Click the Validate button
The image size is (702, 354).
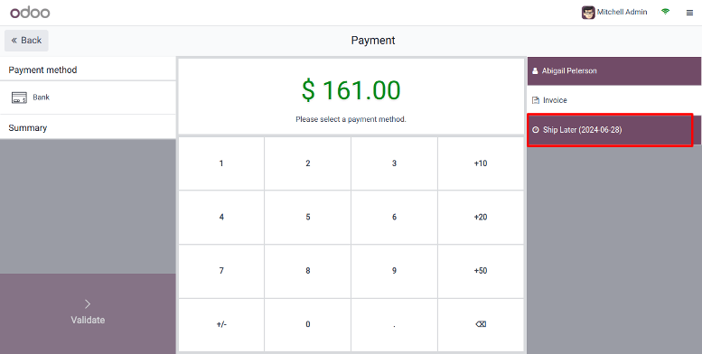[88, 313]
